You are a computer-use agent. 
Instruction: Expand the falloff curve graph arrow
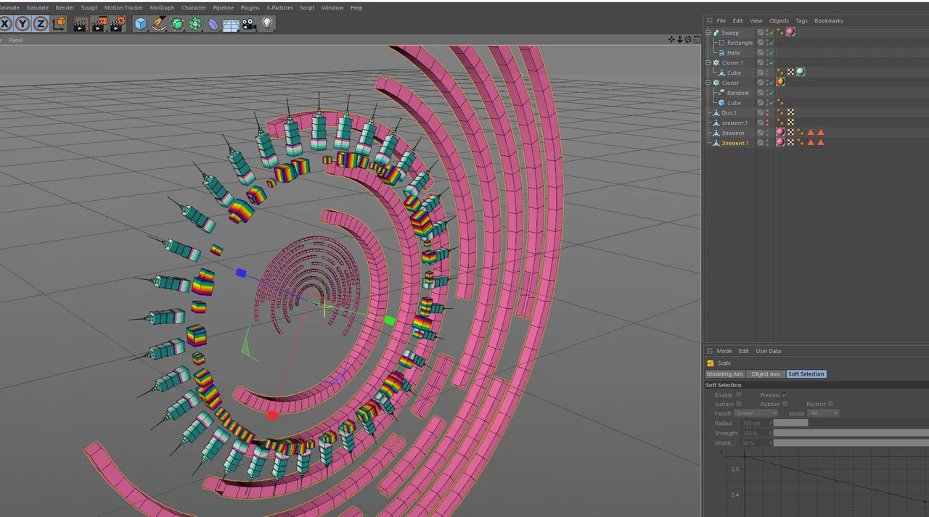point(721,451)
